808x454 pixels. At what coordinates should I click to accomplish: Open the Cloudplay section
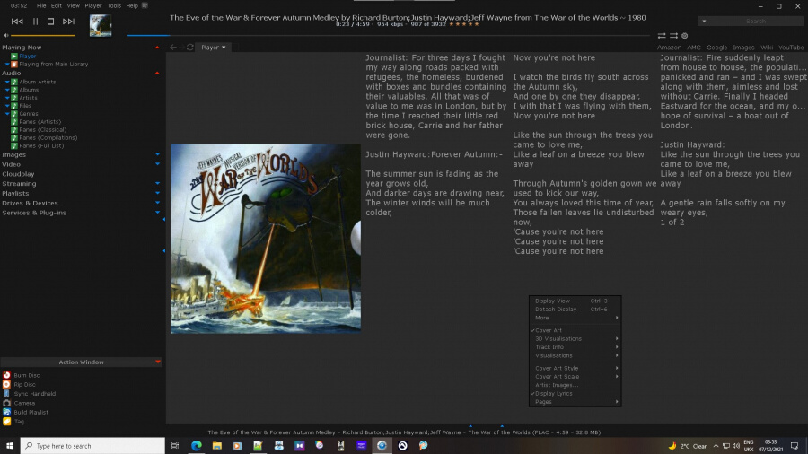coord(18,174)
